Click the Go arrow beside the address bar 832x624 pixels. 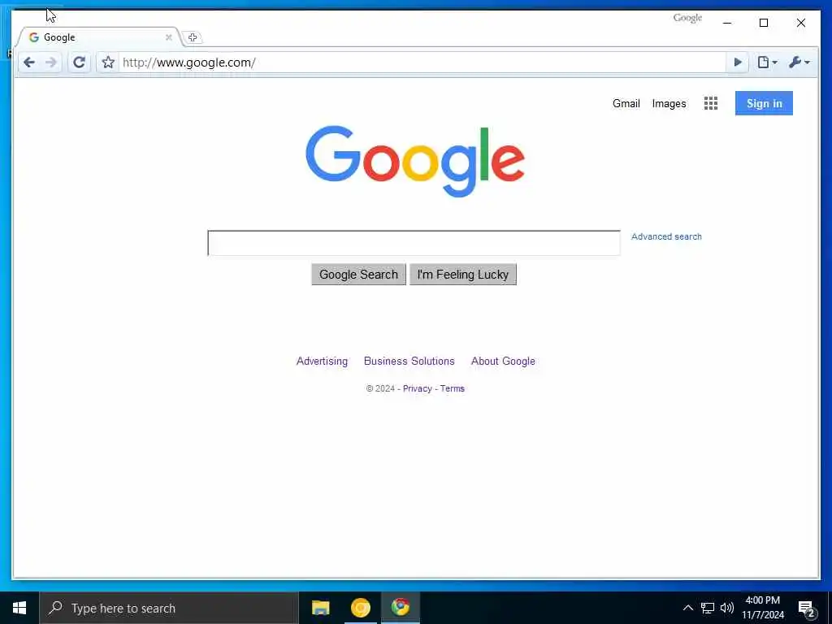(x=738, y=63)
